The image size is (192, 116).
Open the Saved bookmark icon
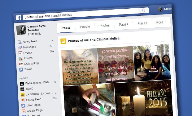point(21,69)
